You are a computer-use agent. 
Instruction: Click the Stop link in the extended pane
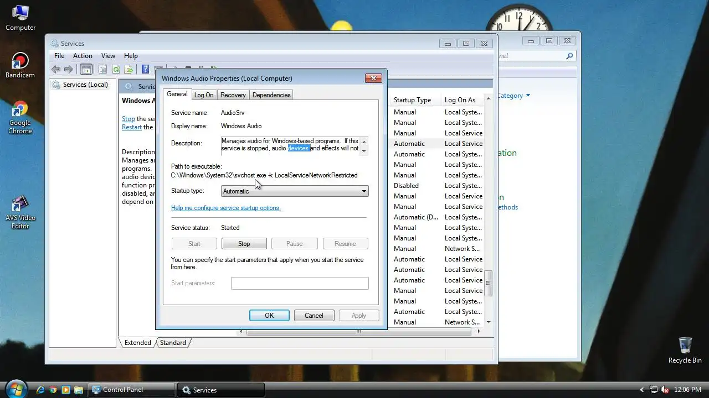[x=129, y=119]
